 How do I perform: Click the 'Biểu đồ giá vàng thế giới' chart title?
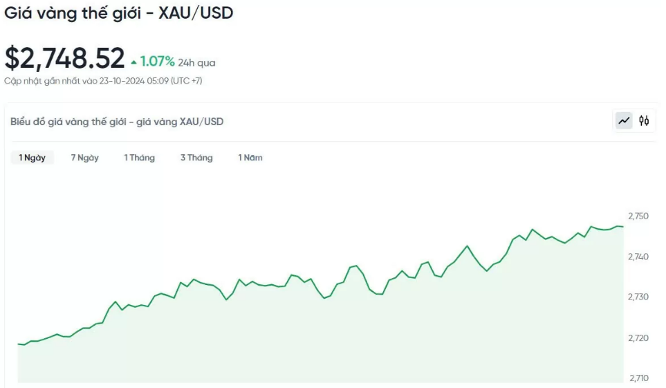[x=117, y=122]
